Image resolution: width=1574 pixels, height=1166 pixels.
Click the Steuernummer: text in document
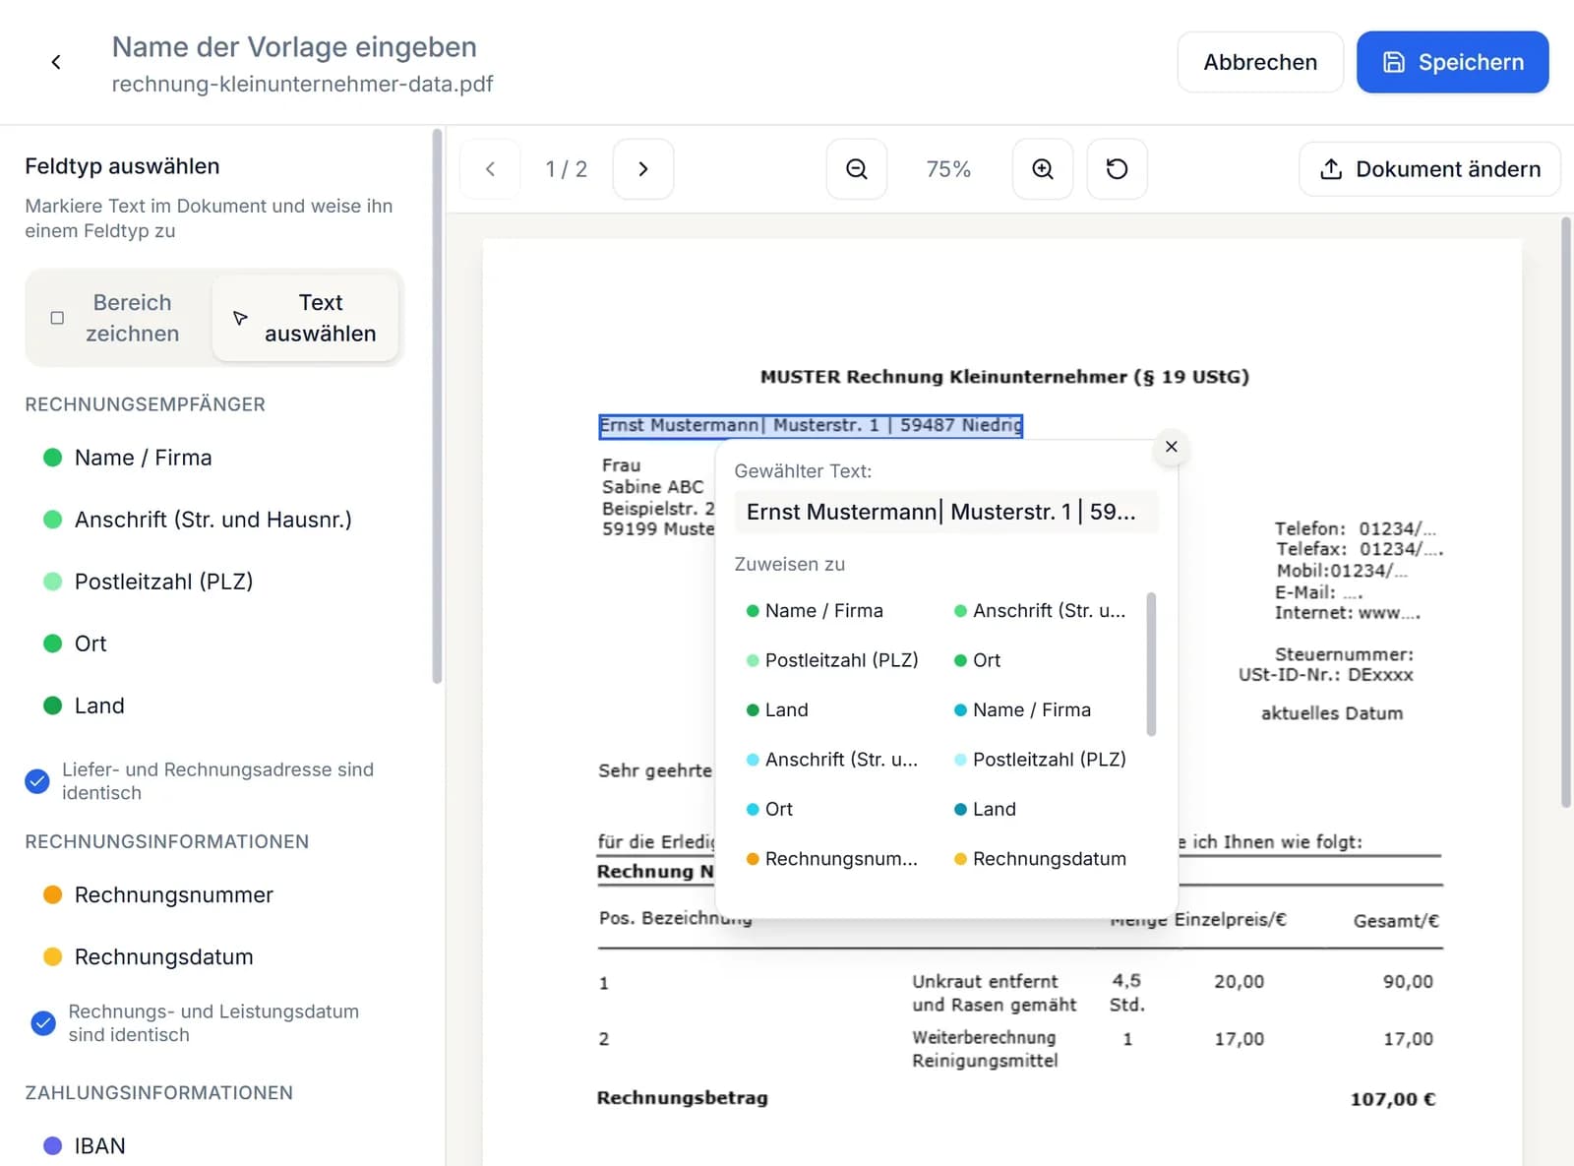pos(1344,654)
